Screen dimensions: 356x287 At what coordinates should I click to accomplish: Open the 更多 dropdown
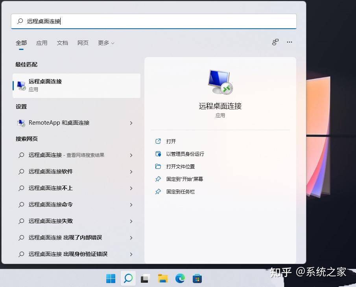tap(106, 43)
